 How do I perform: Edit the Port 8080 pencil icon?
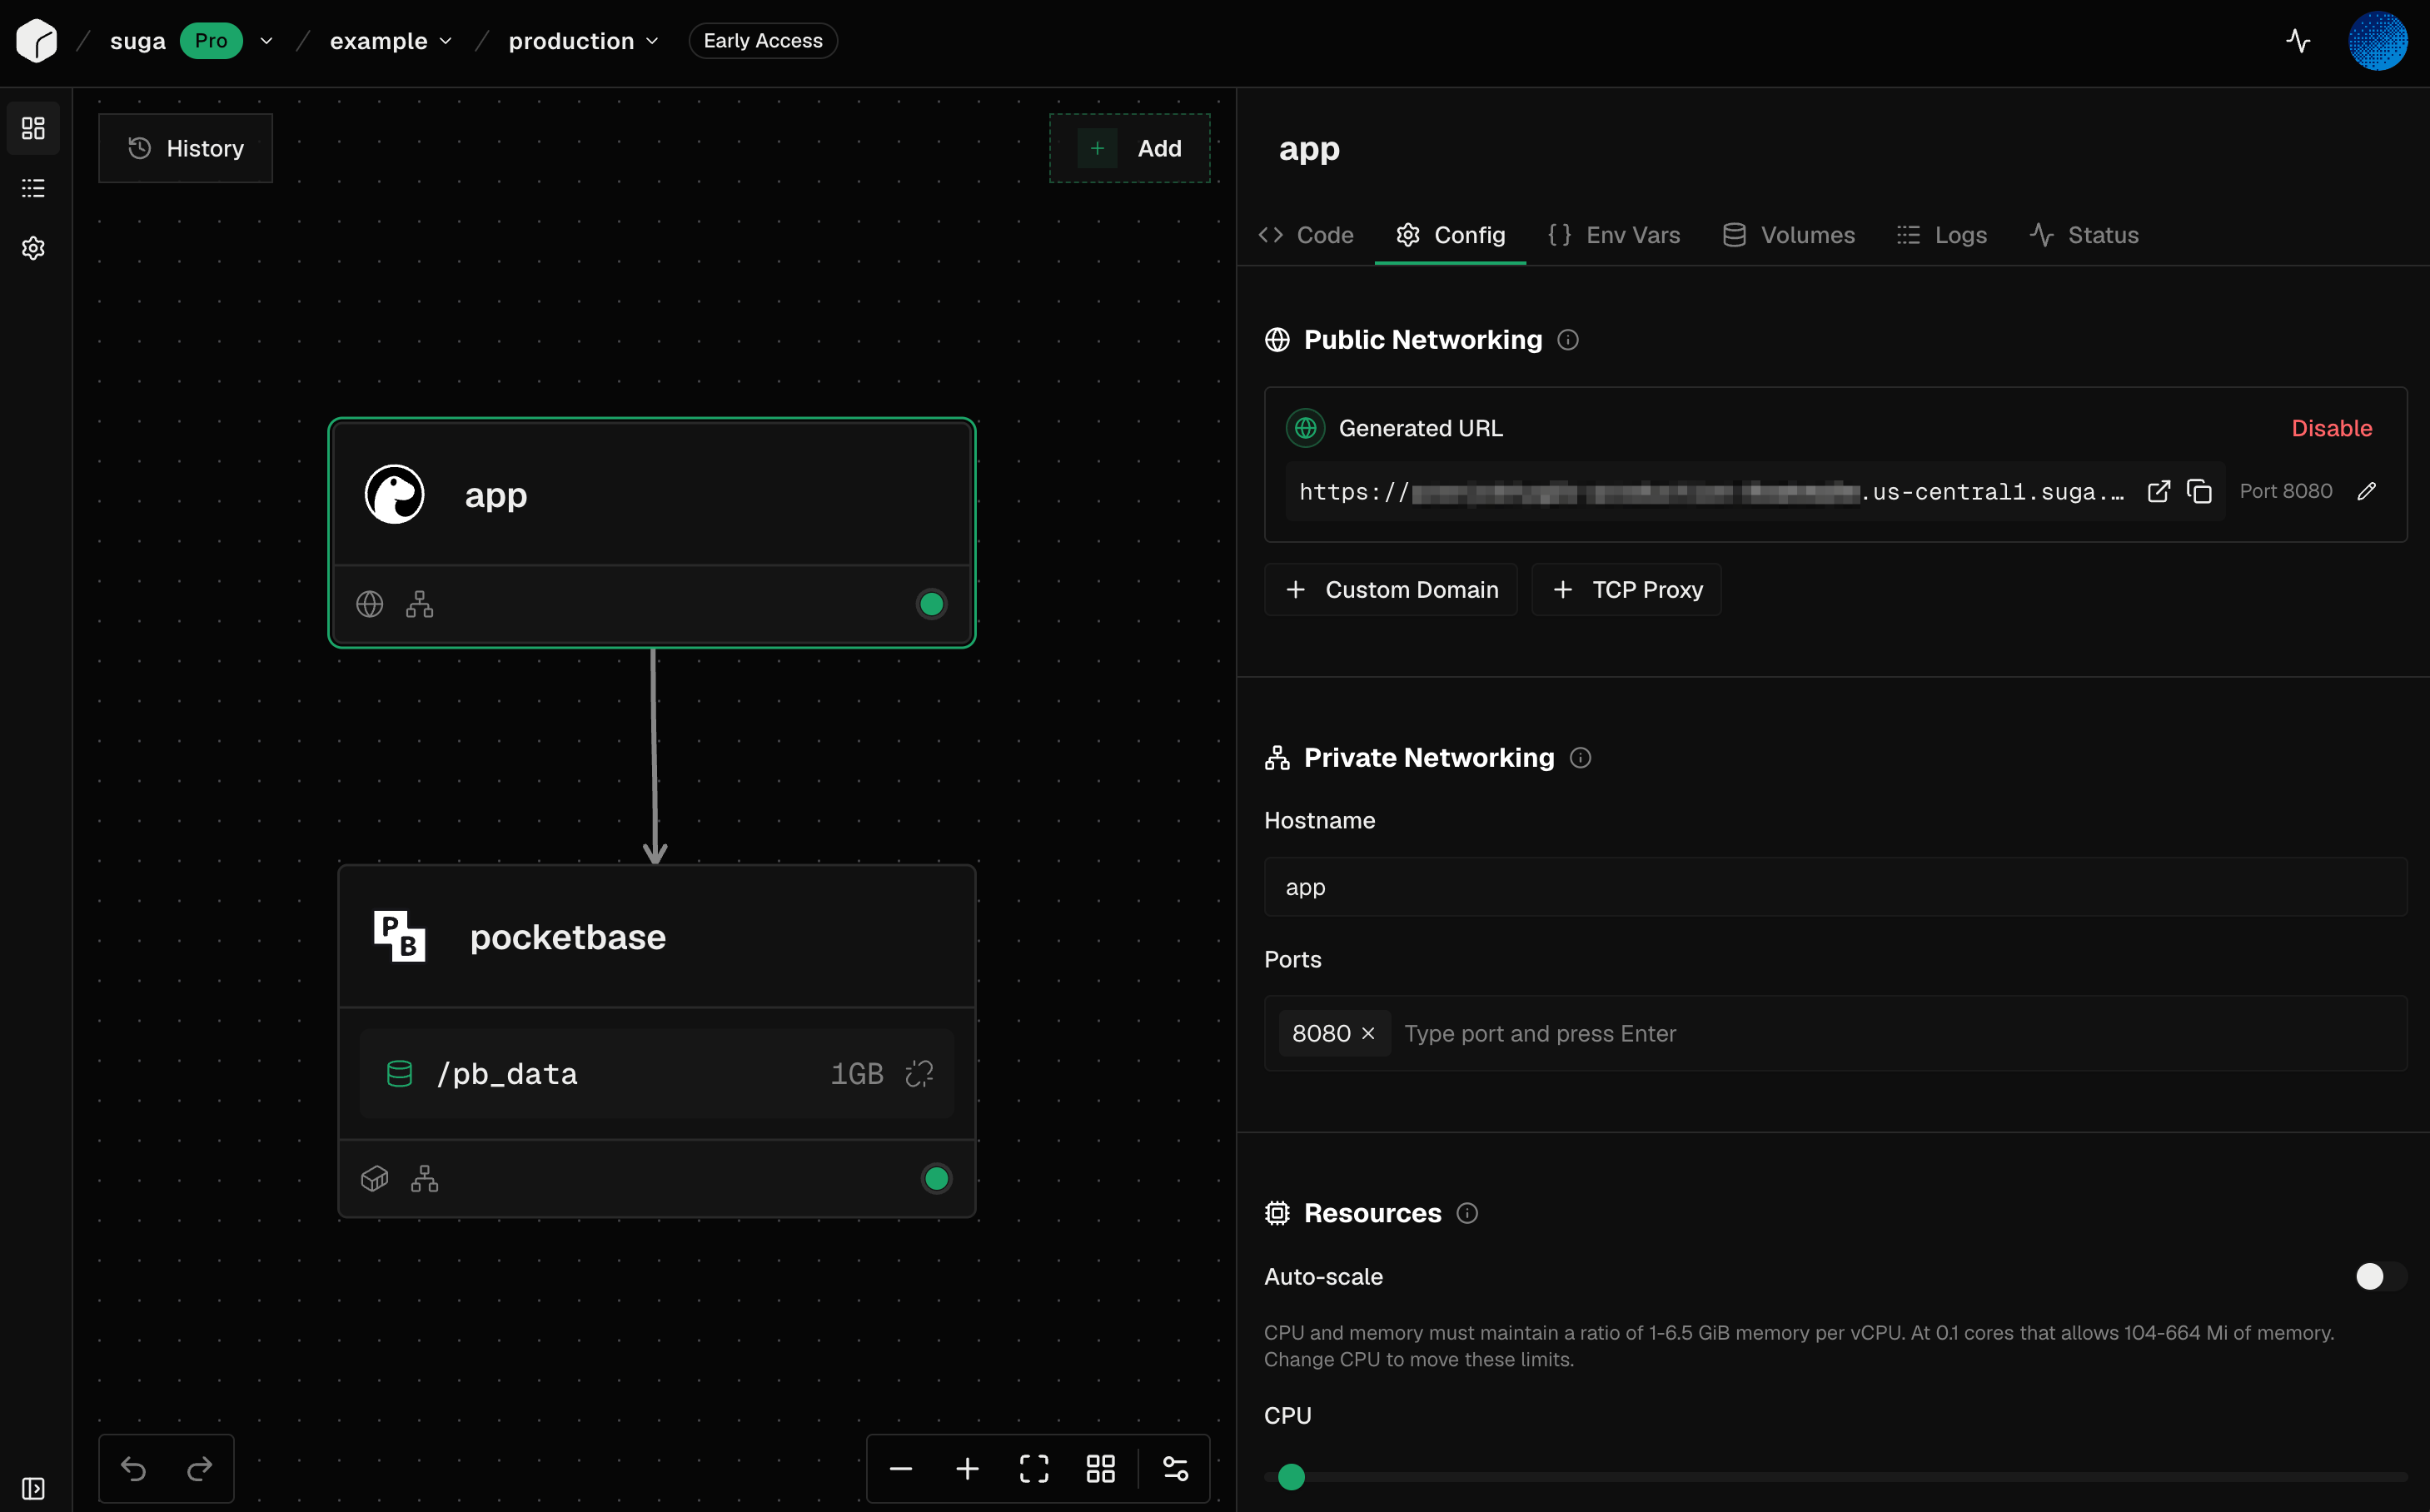pyautogui.click(x=2366, y=491)
